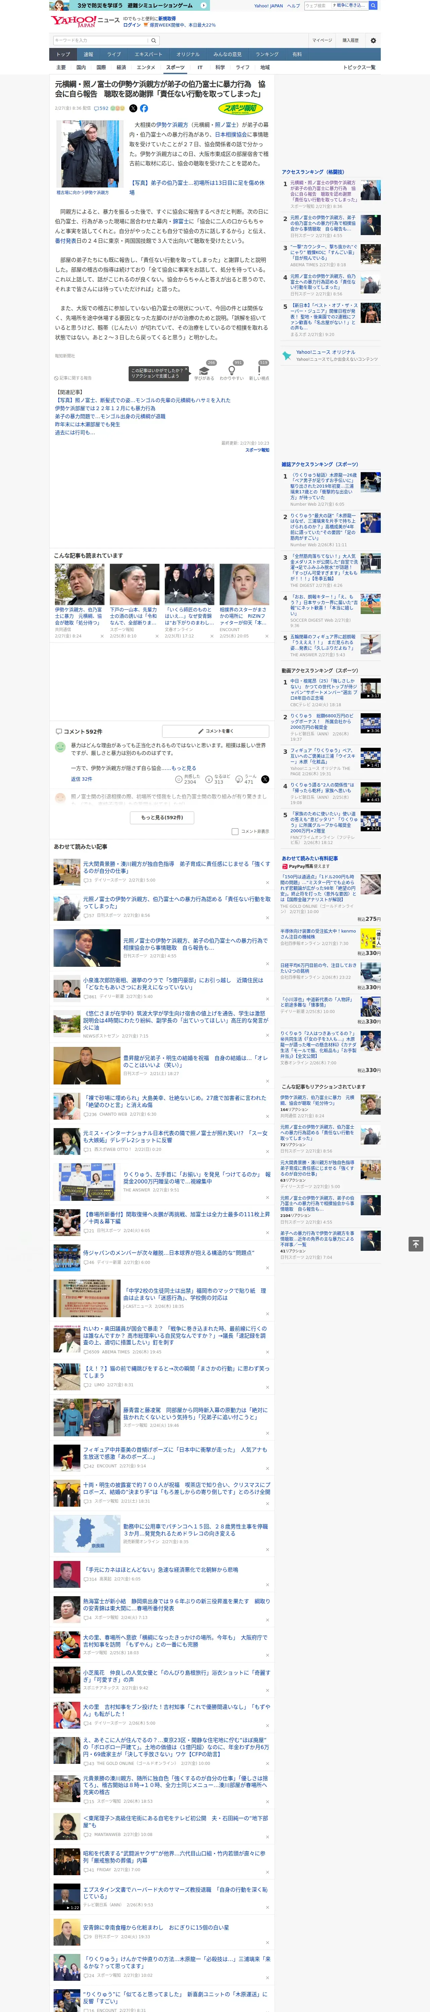Share article on Facebook below the headline
This screenshot has width=430, height=2012.
click(x=144, y=109)
